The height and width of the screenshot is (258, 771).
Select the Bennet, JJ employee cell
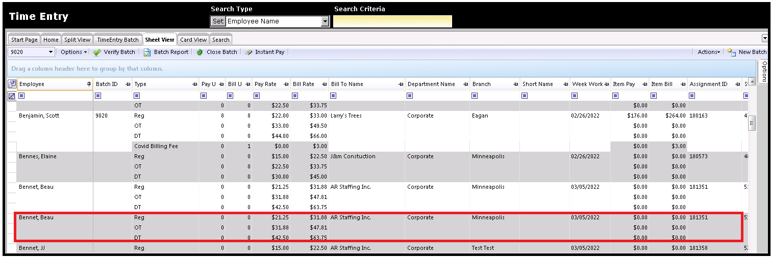tap(55, 248)
